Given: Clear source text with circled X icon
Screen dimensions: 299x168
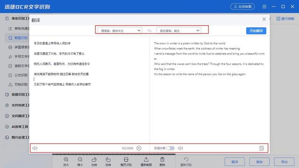Looking at the screenshot, I should click(139, 148).
